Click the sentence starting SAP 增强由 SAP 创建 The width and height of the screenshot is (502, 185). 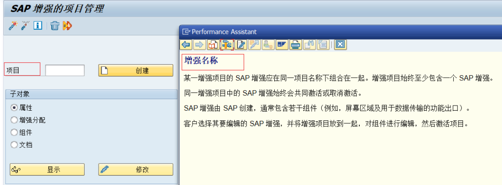click(327, 108)
